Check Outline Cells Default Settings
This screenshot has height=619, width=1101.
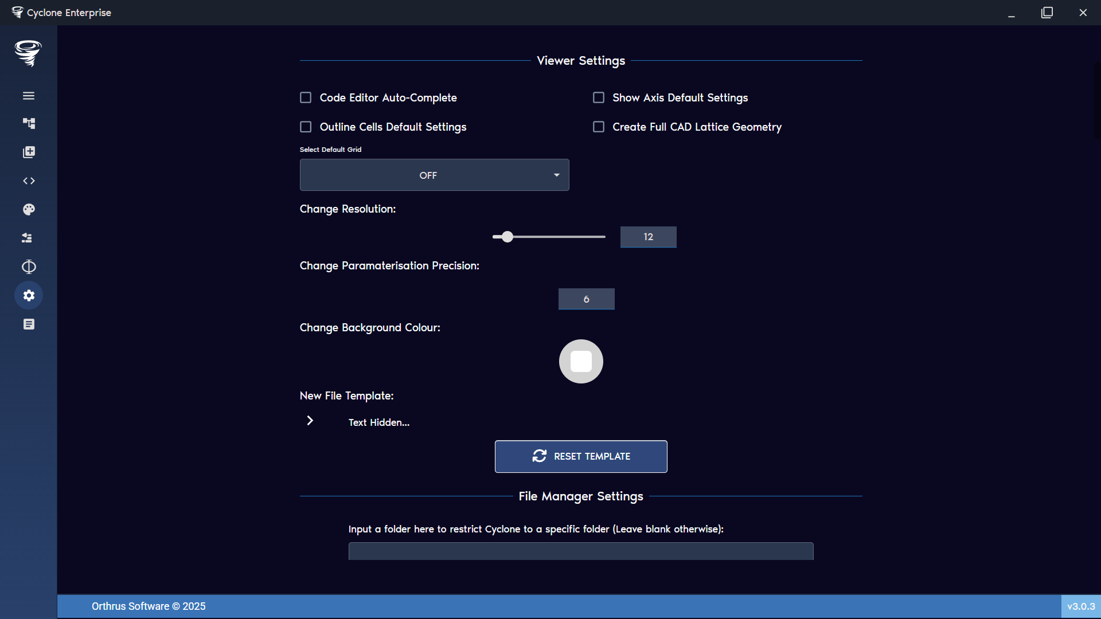pos(306,127)
